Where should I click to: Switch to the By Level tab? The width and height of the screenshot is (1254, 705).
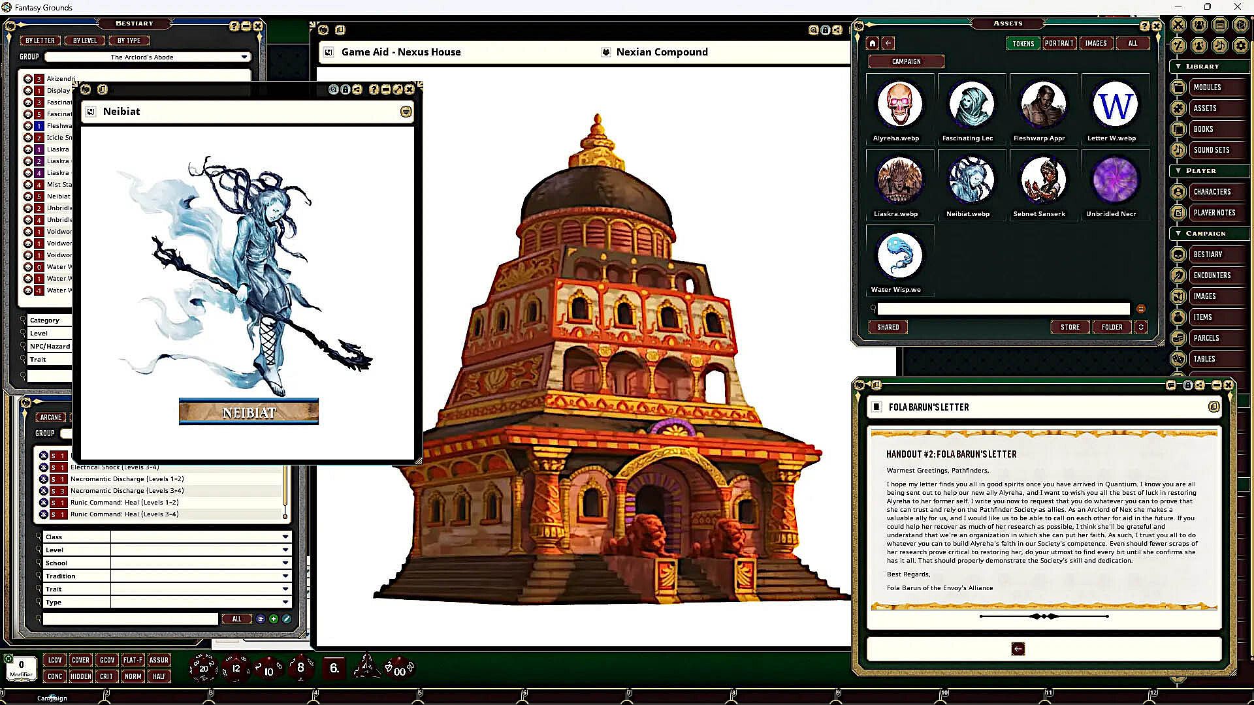click(x=85, y=40)
